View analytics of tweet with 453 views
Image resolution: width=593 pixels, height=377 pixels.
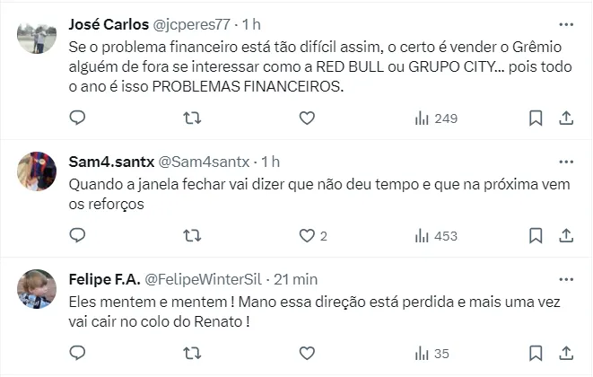[x=436, y=235]
